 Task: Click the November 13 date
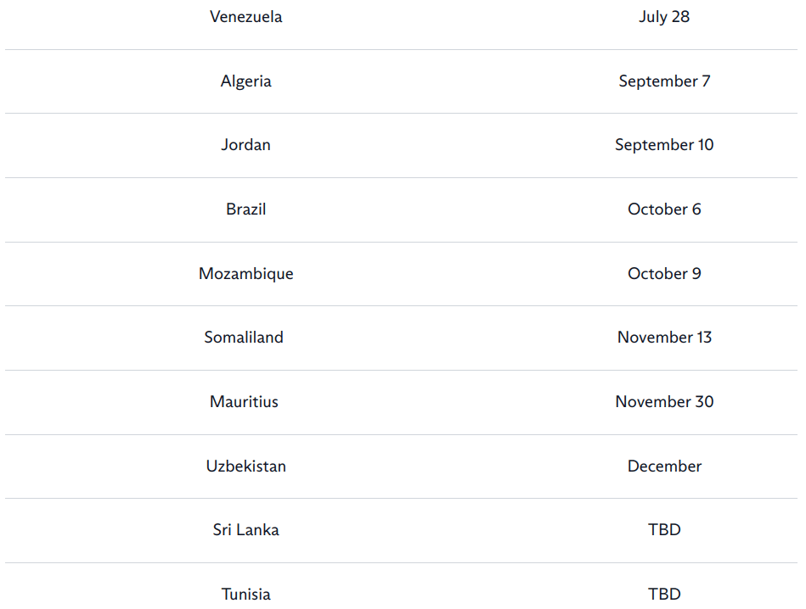(x=664, y=338)
